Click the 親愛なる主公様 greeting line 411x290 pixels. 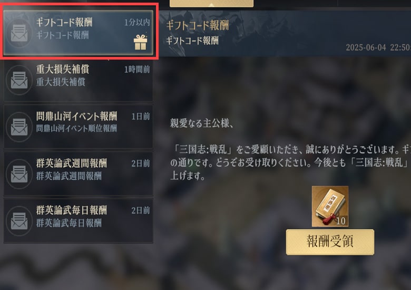(x=202, y=123)
